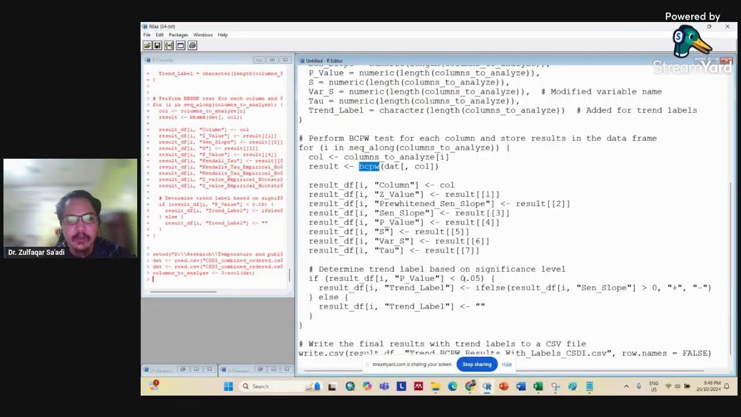Open Microsoft Edge from taskbar
This screenshot has height=417, width=741.
[453, 386]
